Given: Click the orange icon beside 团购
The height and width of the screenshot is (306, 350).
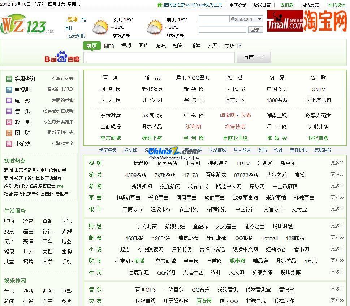Looking at the screenshot, I should tap(9, 133).
